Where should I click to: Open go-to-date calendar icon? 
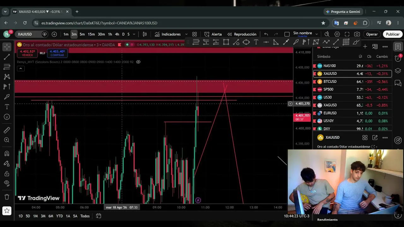[x=98, y=216]
